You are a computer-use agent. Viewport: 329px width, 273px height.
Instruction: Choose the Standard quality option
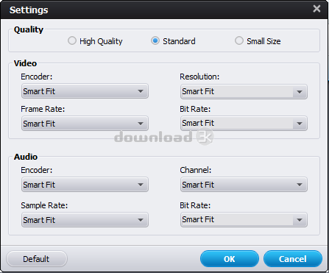pyautogui.click(x=155, y=40)
